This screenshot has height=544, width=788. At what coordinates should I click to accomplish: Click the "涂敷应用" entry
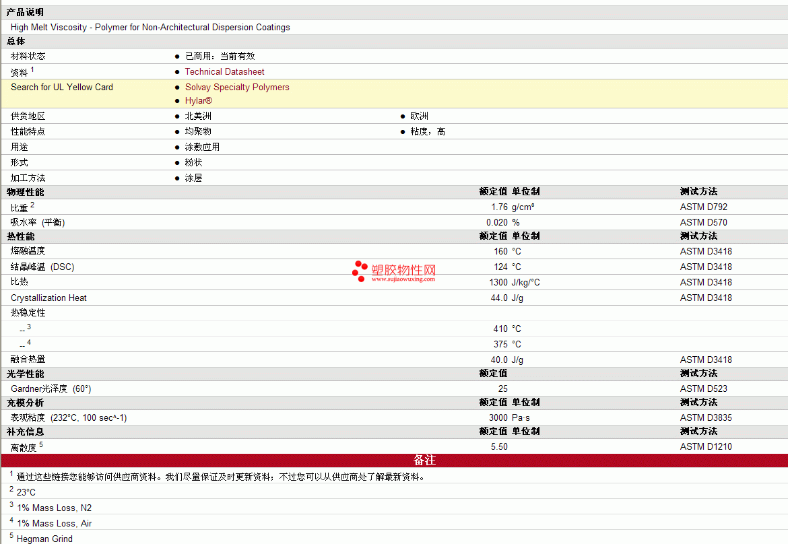[x=202, y=147]
